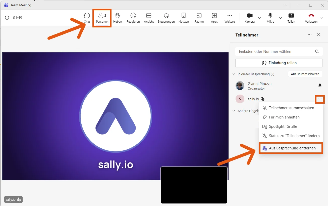Choose Teilnehmer stummschalten menu entry
The width and height of the screenshot is (328, 206).
click(x=291, y=108)
